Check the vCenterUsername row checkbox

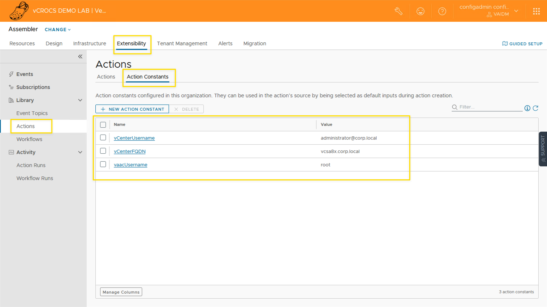coord(103,138)
